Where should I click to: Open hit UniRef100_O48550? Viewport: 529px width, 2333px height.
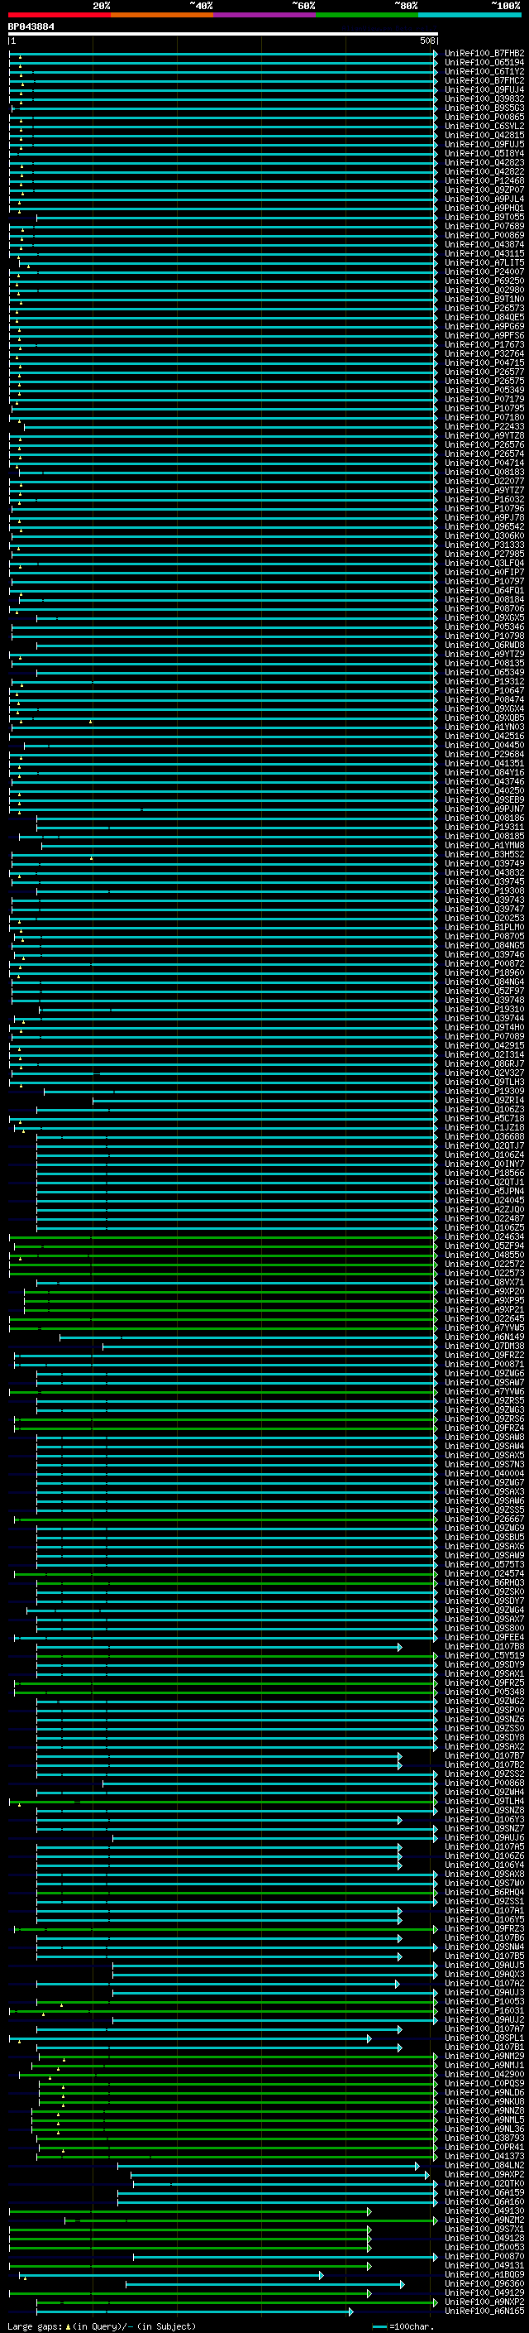pyautogui.click(x=484, y=1255)
